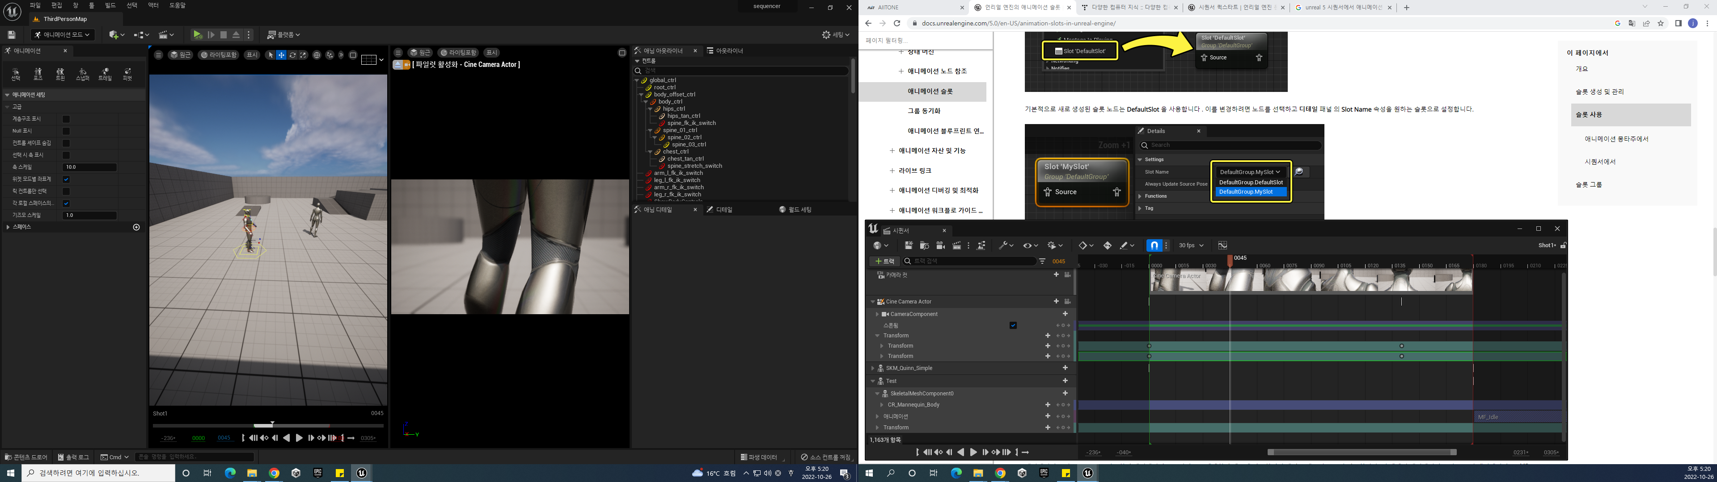Uncheck the 위젯 모드별 좌표계 checkbox
The height and width of the screenshot is (482, 1717).
[x=66, y=179]
